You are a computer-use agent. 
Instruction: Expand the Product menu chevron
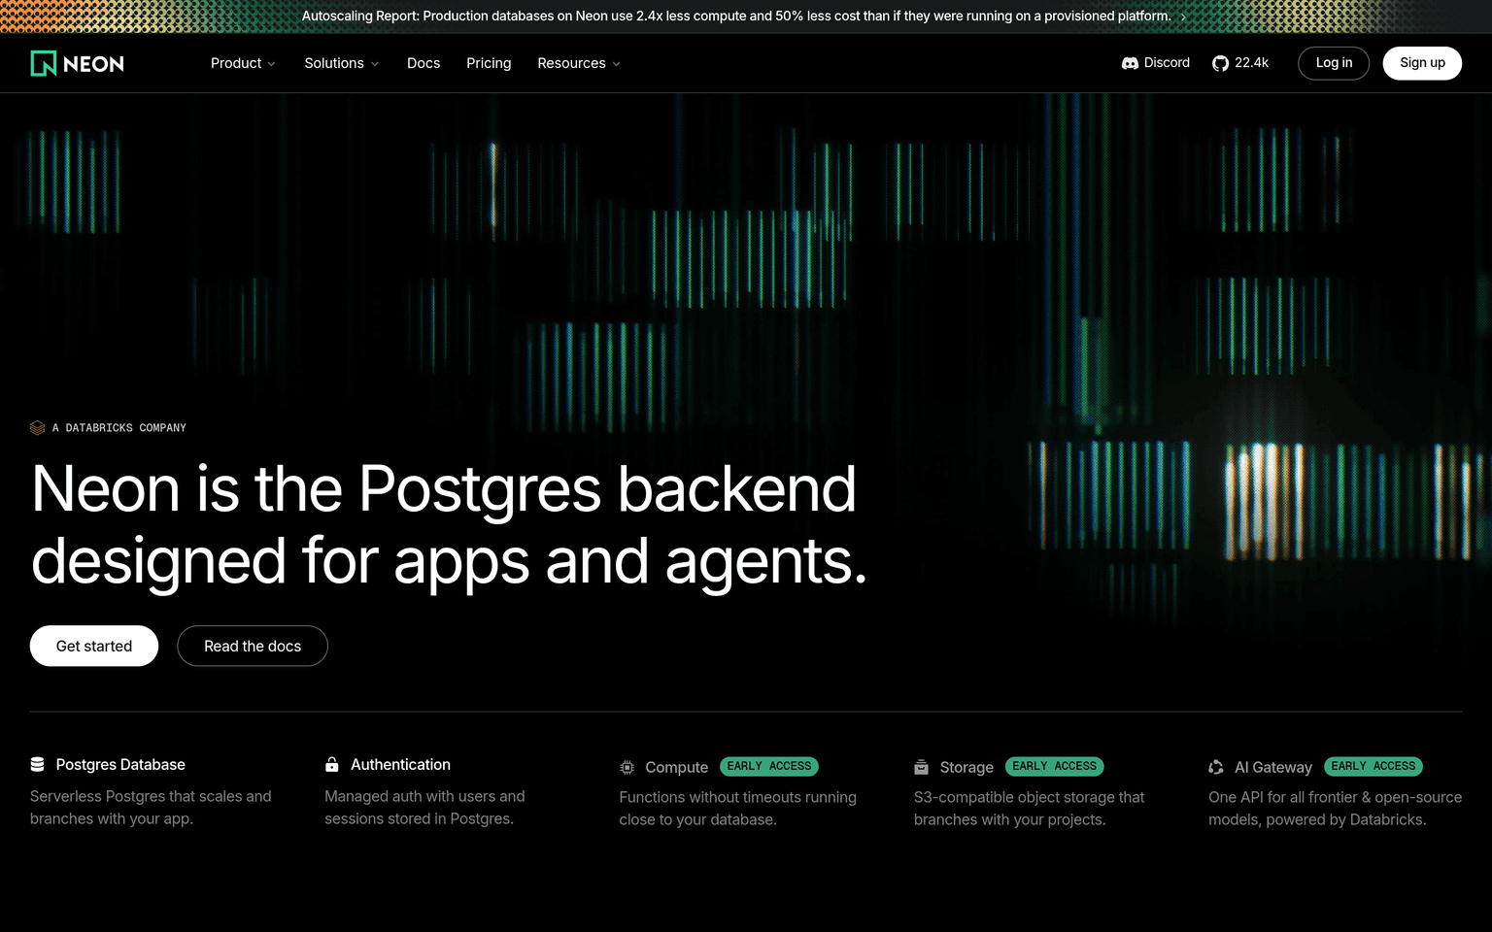click(272, 64)
